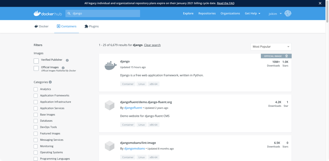
Task: Click the Docker whale tab icon
Action: (36, 26)
